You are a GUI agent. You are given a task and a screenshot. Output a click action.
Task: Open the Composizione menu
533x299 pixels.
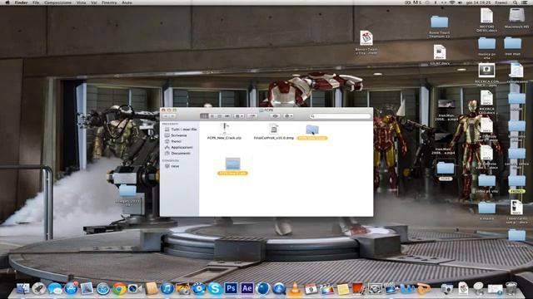57,2
